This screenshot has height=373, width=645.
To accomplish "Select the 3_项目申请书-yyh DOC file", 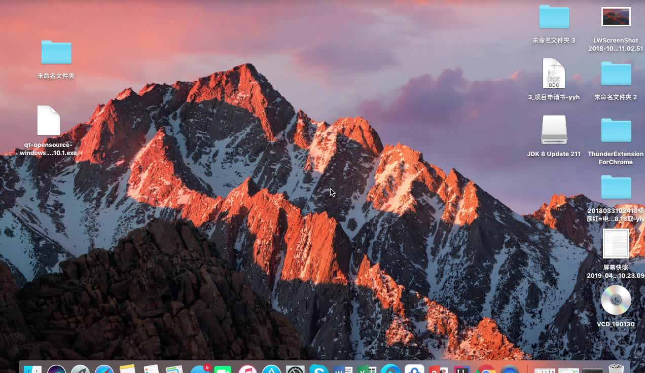I will point(554,73).
